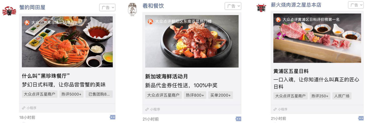This screenshot has width=365, height=123.
Task: Open 羲和餐饮 account name link
Action: 153,6
